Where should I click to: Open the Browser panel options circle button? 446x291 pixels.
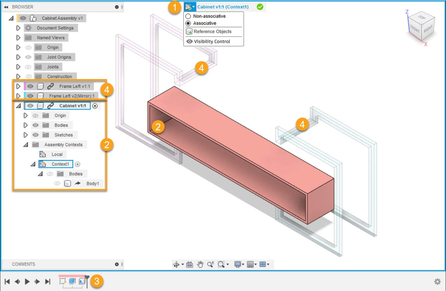point(117,7)
